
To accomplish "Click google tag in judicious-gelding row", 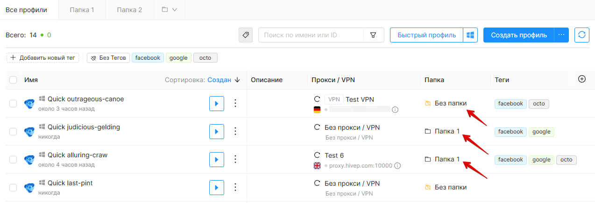I will [542, 132].
